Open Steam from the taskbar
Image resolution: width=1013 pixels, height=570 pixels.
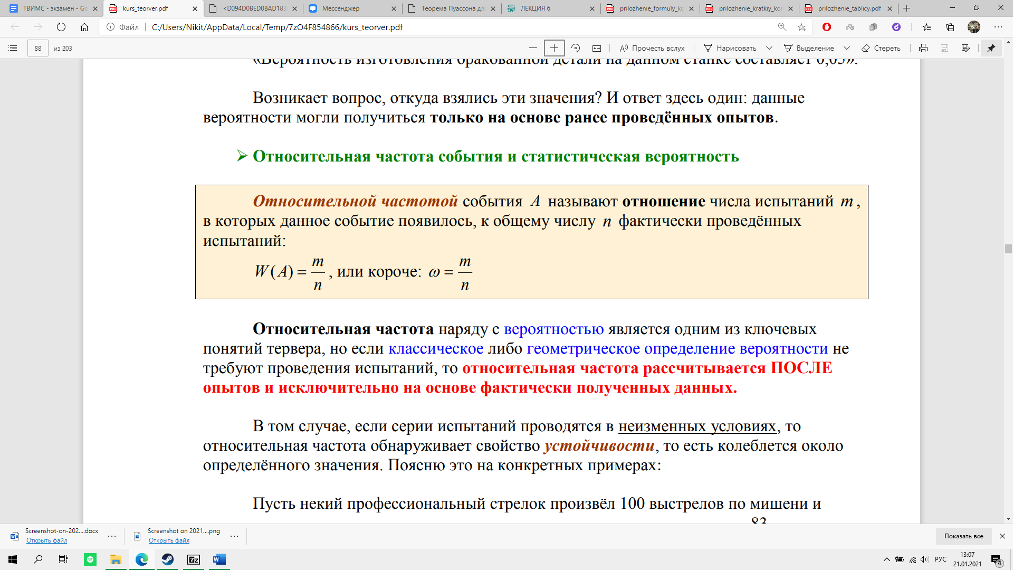coord(168,559)
